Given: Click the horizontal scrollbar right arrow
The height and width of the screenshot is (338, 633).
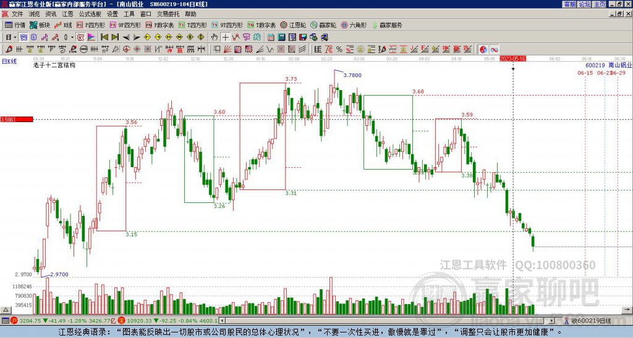Looking at the screenshot, I should point(551,321).
